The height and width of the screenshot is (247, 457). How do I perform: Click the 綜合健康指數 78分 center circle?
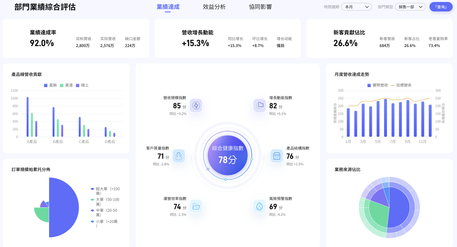pyautogui.click(x=228, y=155)
